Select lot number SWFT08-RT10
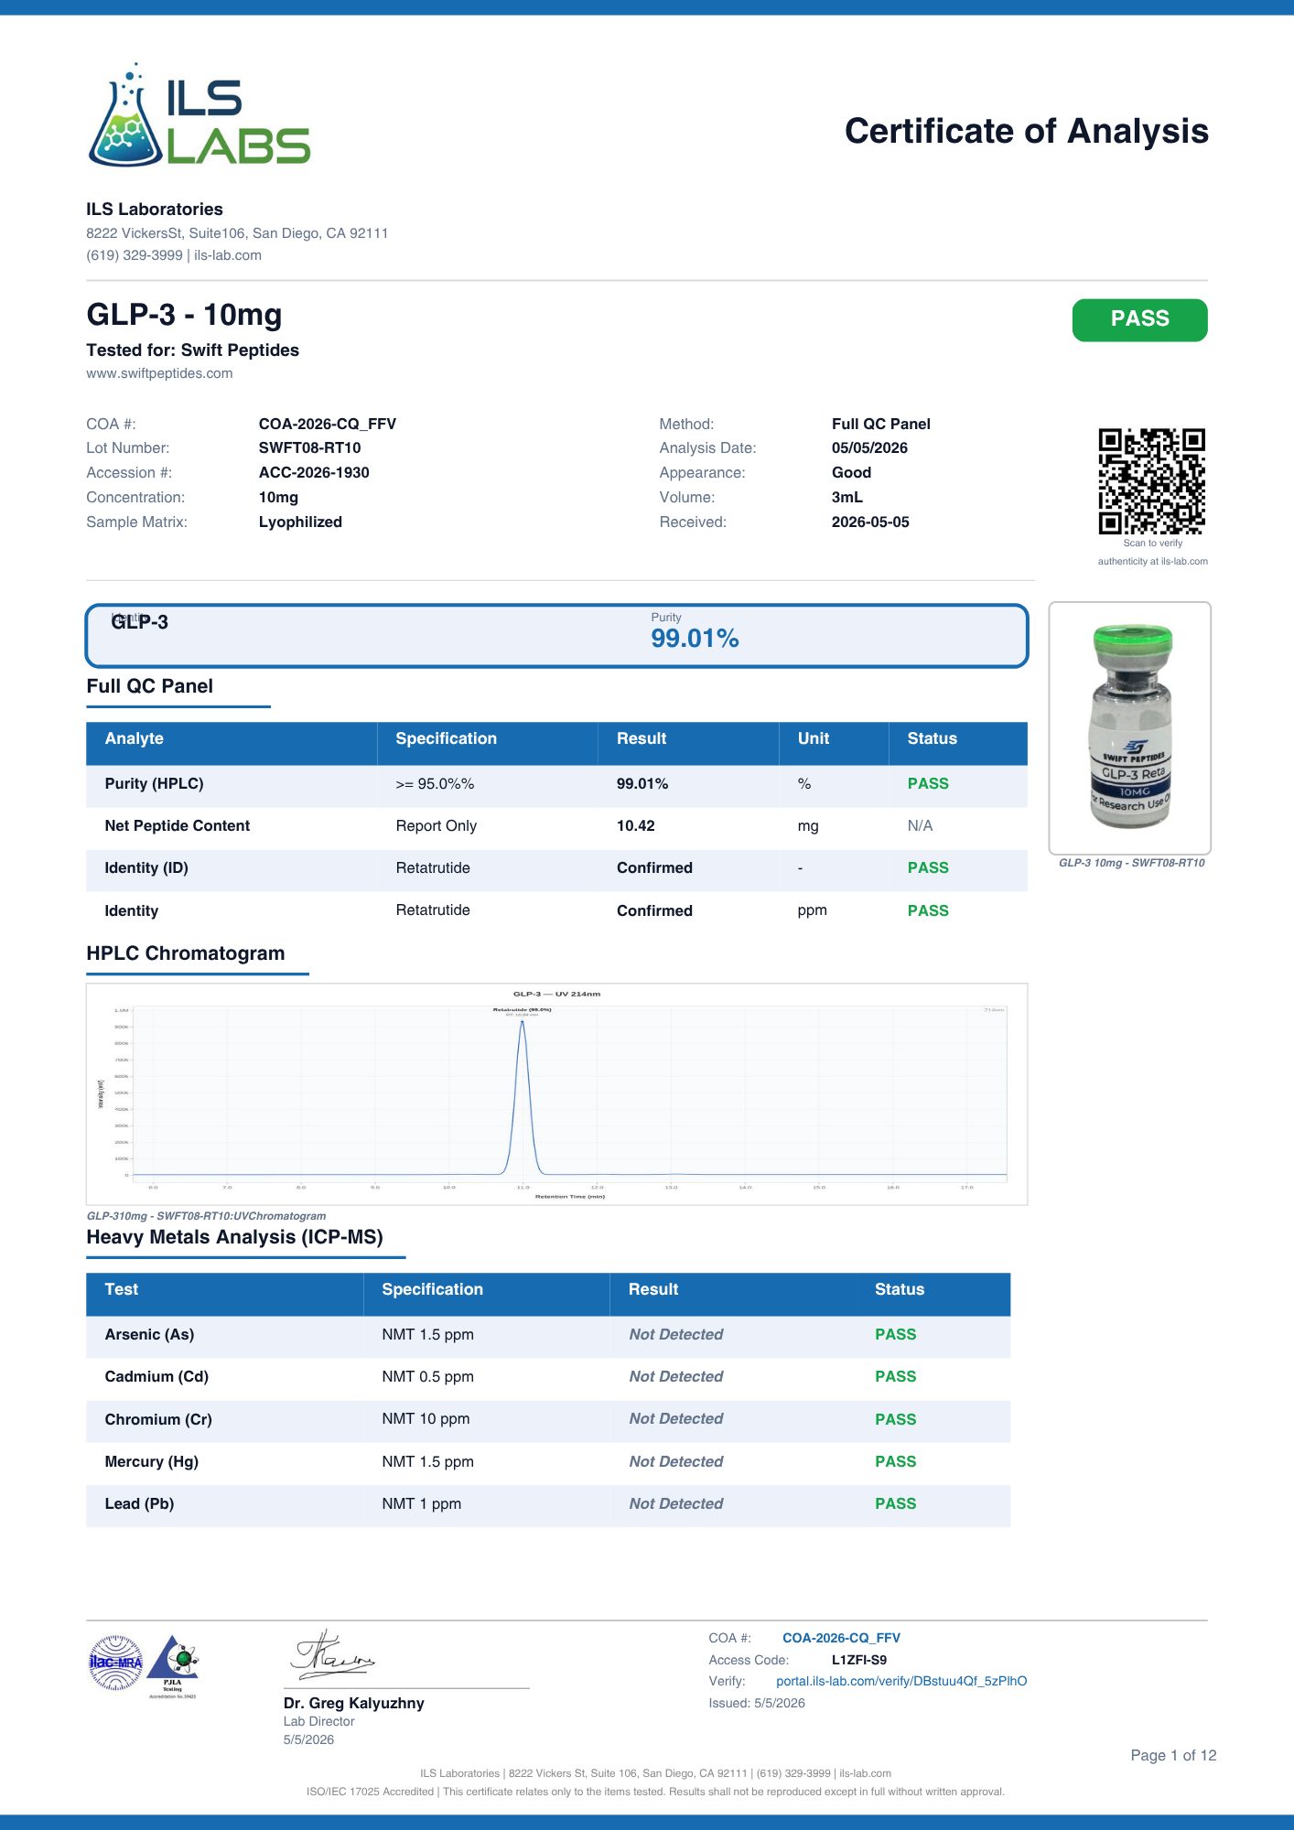This screenshot has height=1830, width=1294. coord(309,447)
